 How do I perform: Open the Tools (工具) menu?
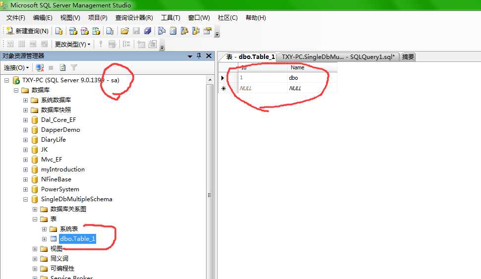click(x=170, y=18)
